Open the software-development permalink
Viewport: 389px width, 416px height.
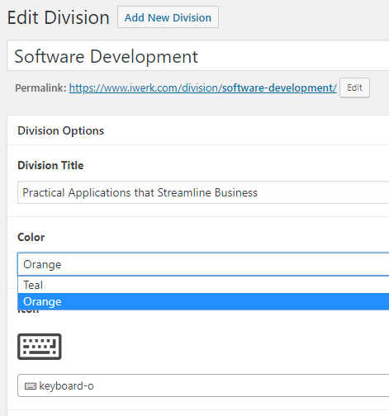tap(203, 88)
